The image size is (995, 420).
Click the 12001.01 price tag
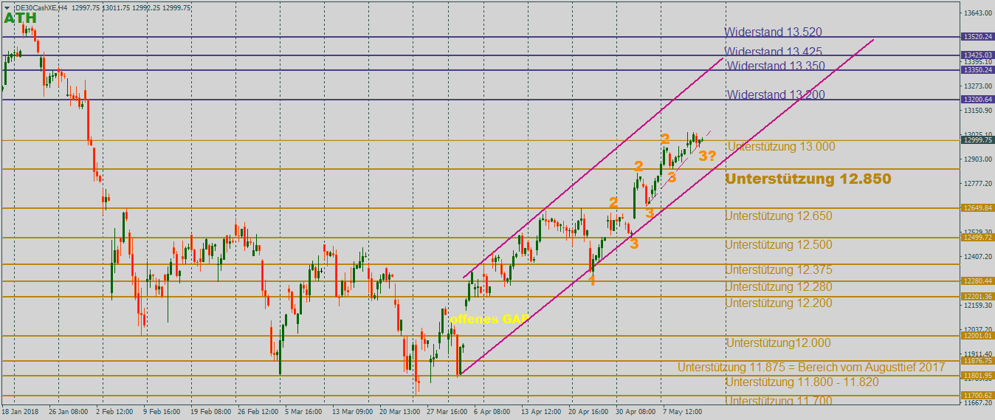click(977, 336)
